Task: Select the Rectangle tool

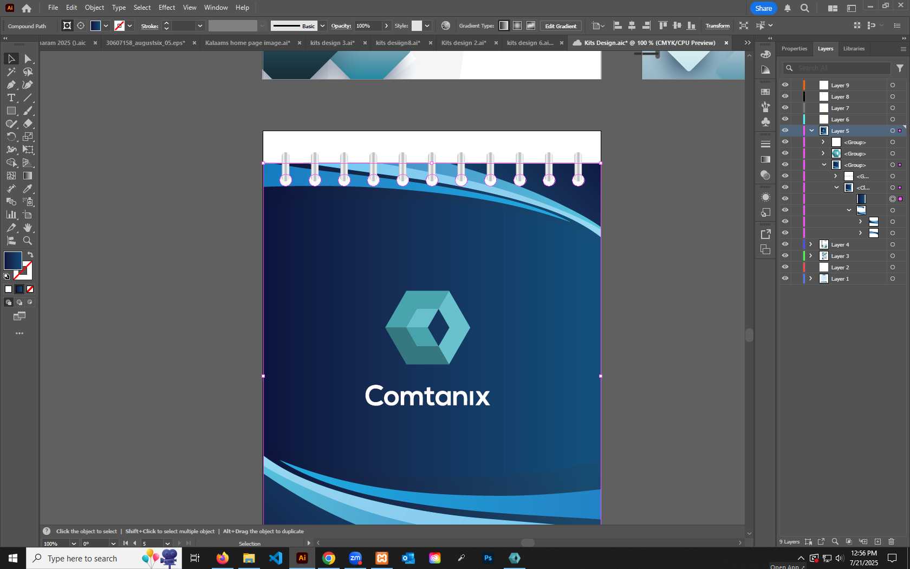Action: click(11, 111)
